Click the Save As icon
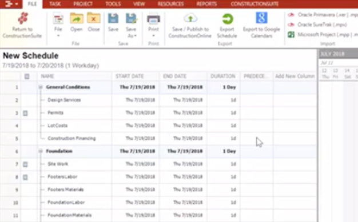The image size is (358, 222). click(132, 19)
